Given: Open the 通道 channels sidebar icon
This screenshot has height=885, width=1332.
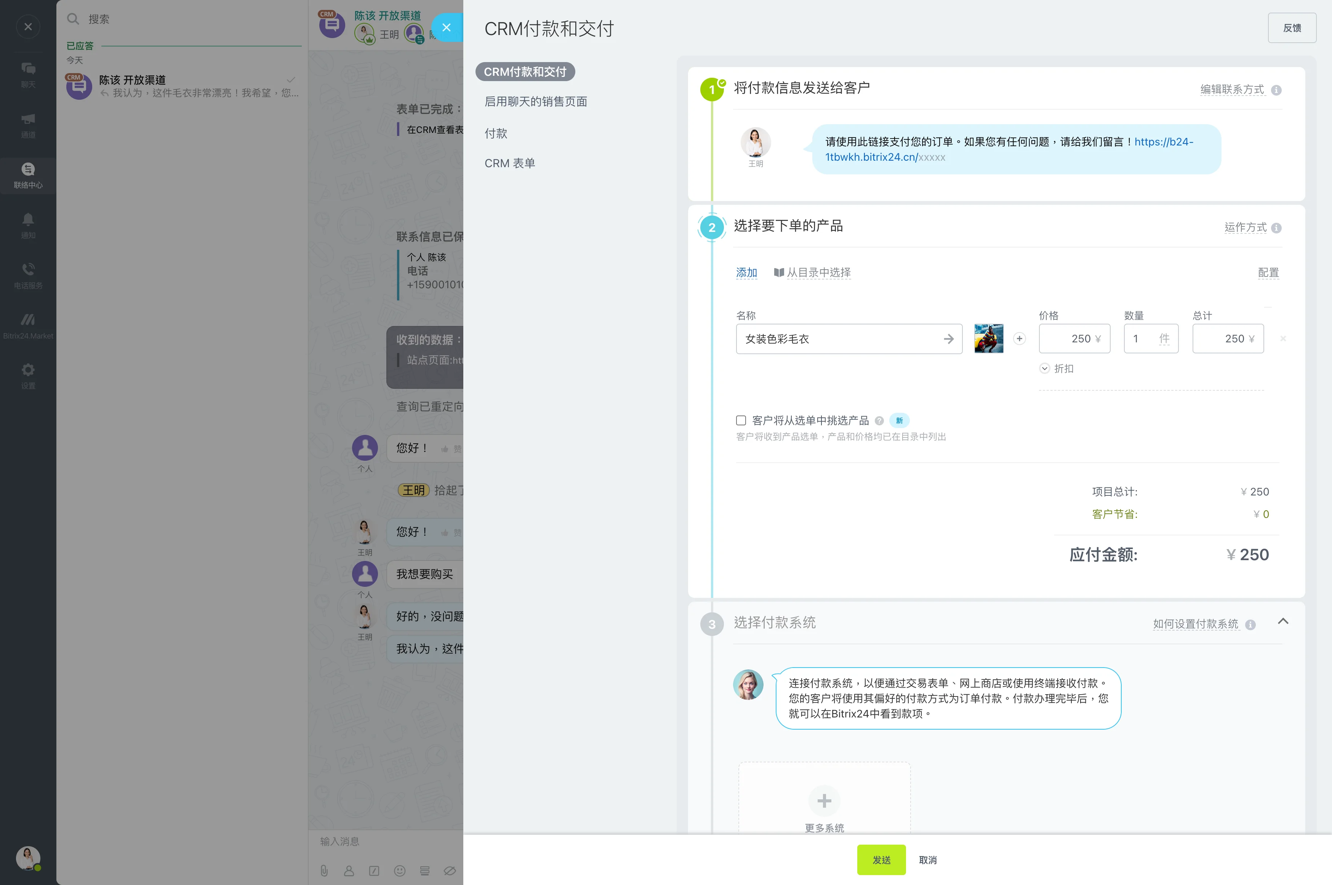Looking at the screenshot, I should coord(28,125).
